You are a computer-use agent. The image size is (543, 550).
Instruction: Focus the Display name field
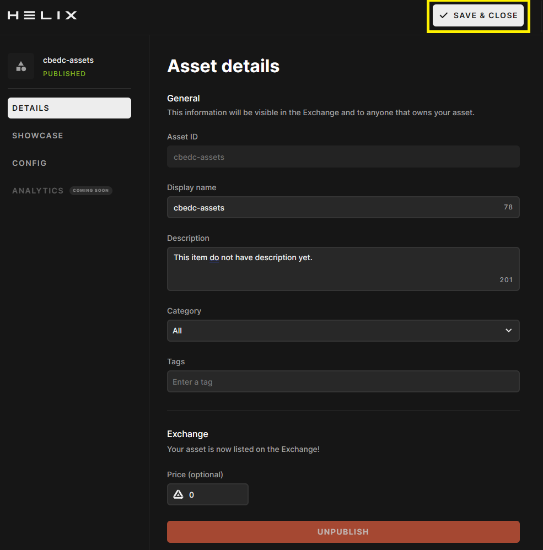click(x=334, y=208)
